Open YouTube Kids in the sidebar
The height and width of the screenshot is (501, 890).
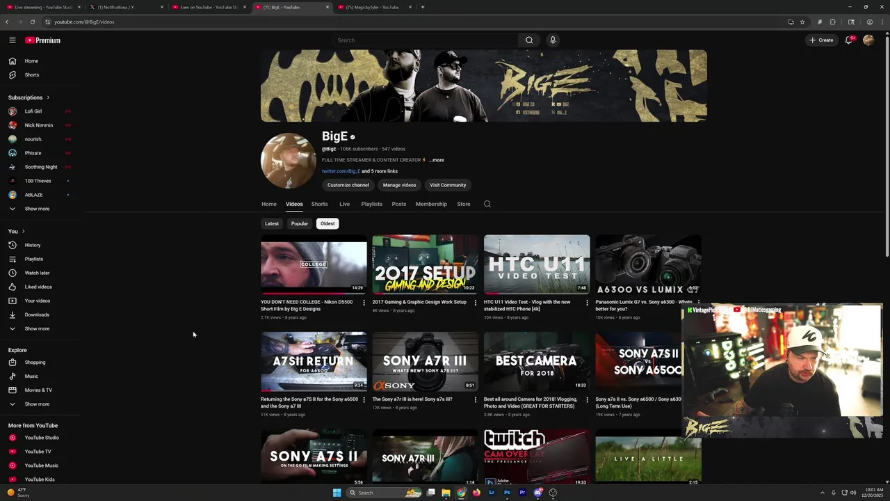pos(40,479)
